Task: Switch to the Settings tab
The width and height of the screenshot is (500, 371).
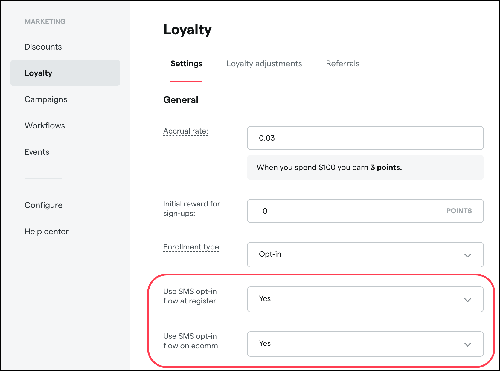Action: [186, 64]
